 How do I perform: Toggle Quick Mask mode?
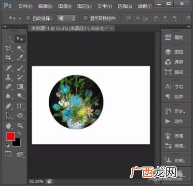pos(8,154)
